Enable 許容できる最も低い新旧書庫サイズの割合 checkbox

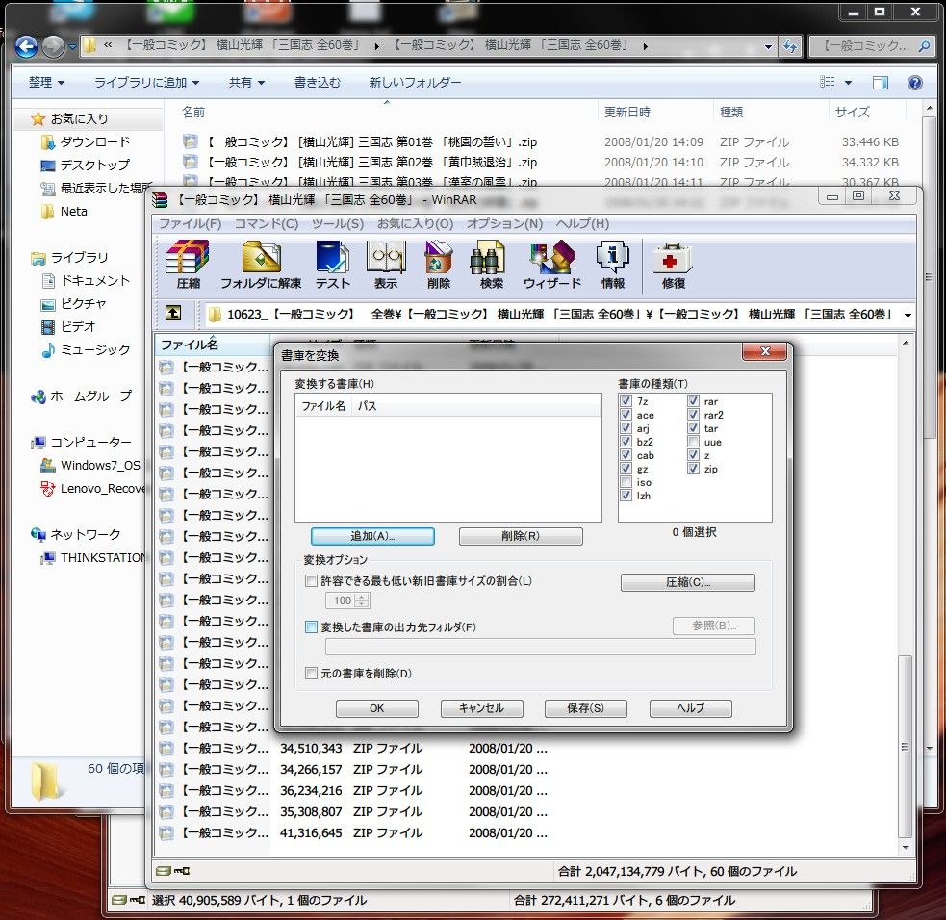pyautogui.click(x=311, y=581)
